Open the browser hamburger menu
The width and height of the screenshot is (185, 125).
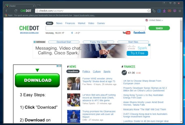(x=180, y=11)
